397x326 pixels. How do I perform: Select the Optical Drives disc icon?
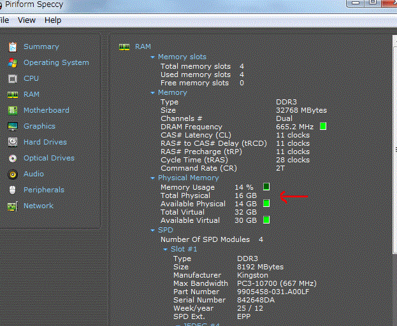[x=13, y=159]
